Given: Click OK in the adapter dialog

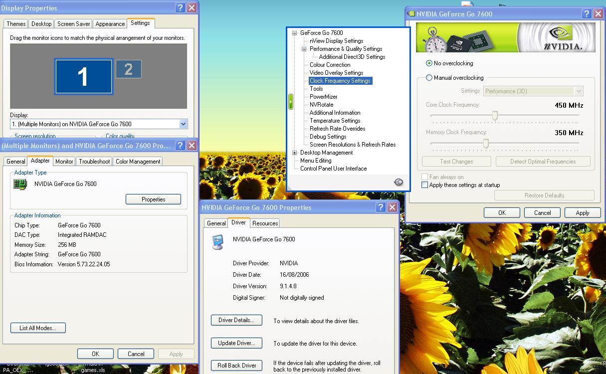Looking at the screenshot, I should click(x=95, y=354).
